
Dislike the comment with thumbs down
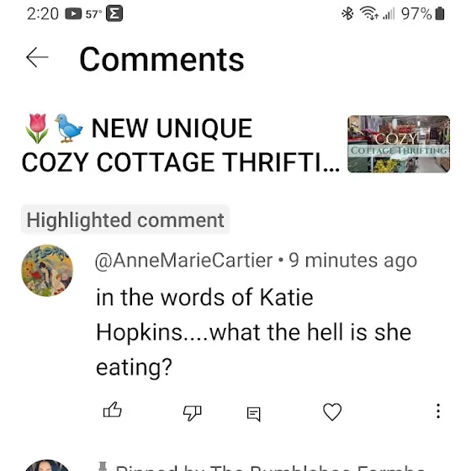tap(193, 413)
